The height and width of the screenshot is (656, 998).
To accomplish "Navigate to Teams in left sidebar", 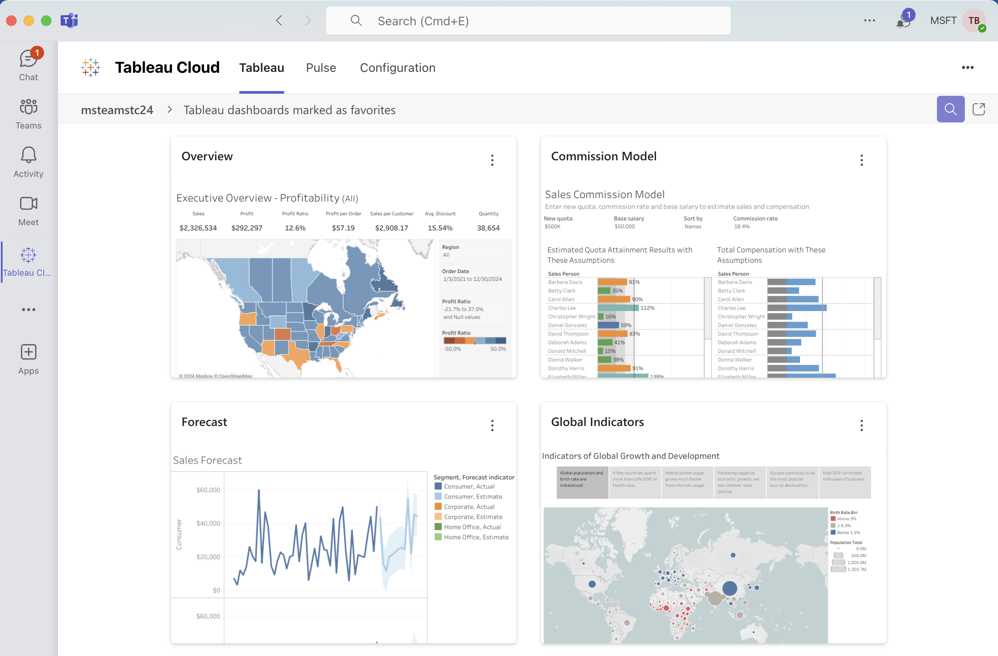I will pos(27,114).
